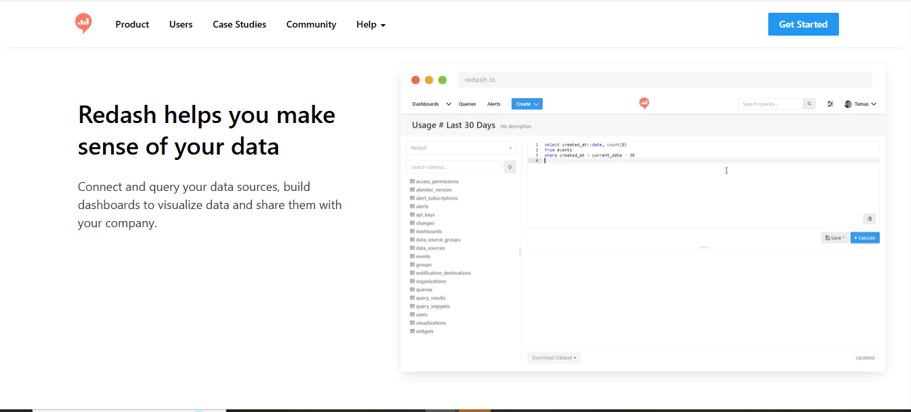The image size is (911, 412).
Task: Open the Product page
Action: [x=132, y=24]
